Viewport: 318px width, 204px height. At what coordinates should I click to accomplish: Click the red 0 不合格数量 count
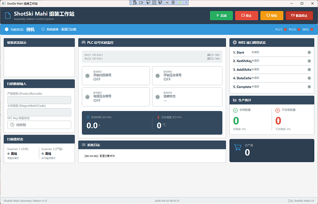pos(278,121)
